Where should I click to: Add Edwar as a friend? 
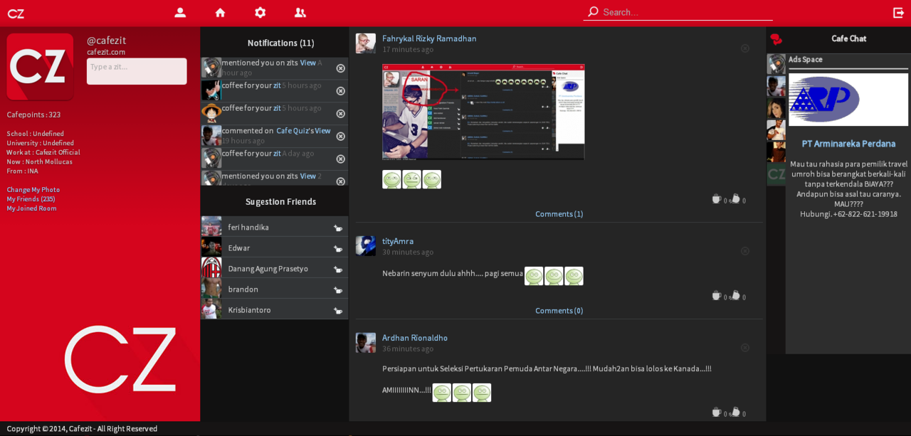pos(338,248)
